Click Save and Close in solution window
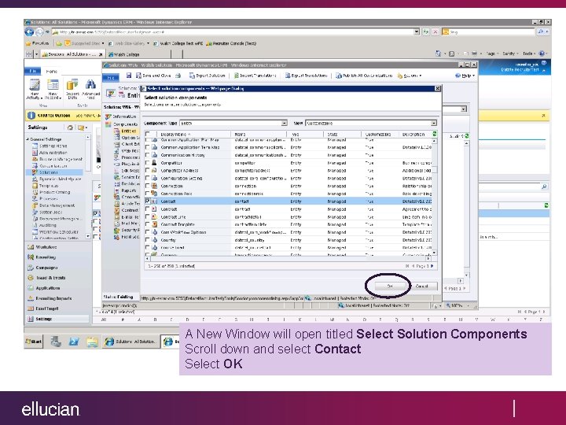This screenshot has height=425, width=566. 153,76
